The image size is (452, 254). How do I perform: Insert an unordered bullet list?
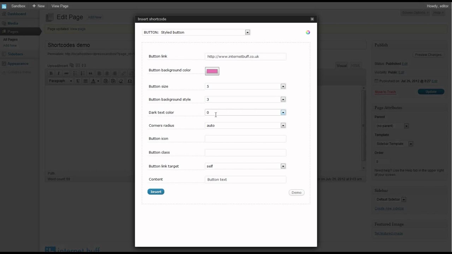pyautogui.click(x=75, y=73)
